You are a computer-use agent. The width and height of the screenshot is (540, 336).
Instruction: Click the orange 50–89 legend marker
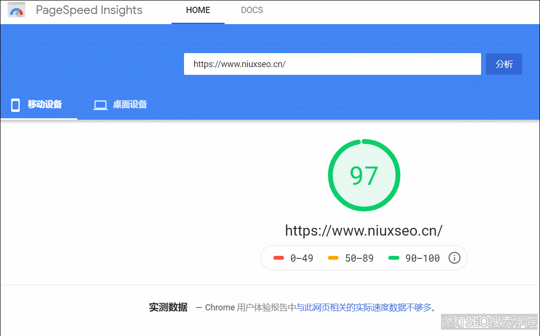pos(333,258)
